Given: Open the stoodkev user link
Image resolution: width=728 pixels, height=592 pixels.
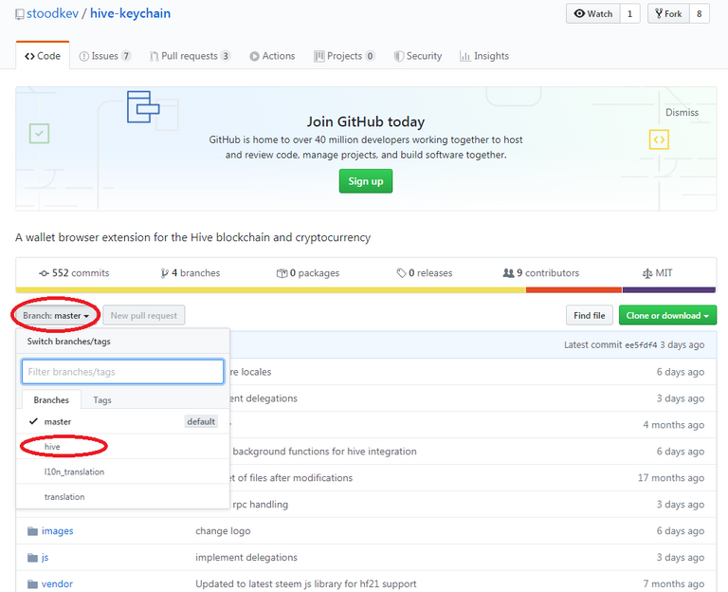Looking at the screenshot, I should tap(52, 13).
